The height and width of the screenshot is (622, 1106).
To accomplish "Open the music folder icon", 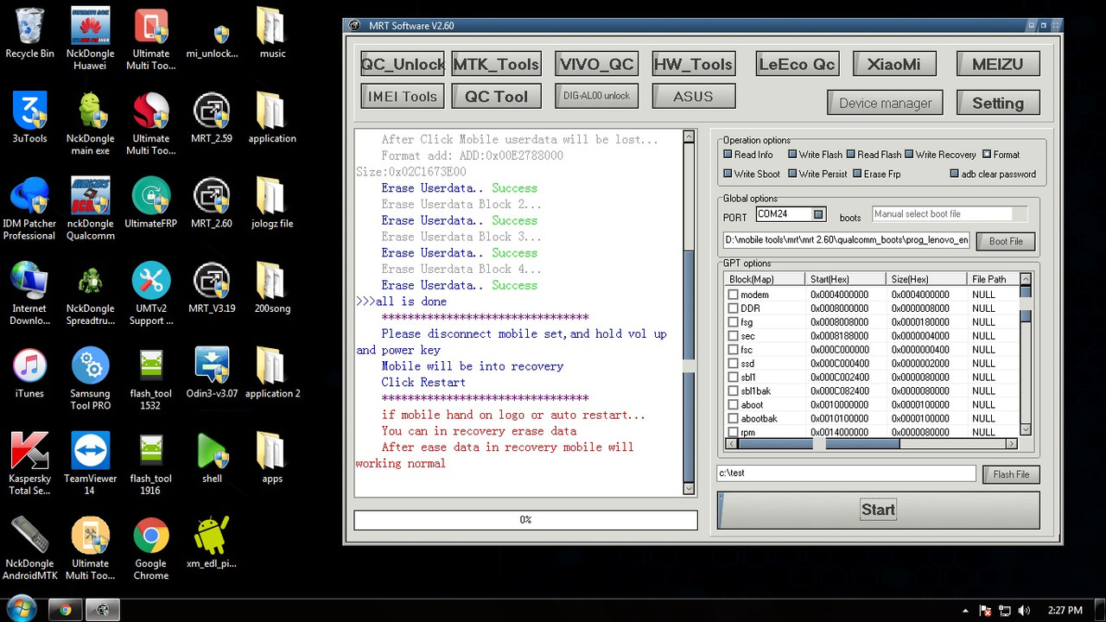I will (272, 35).
